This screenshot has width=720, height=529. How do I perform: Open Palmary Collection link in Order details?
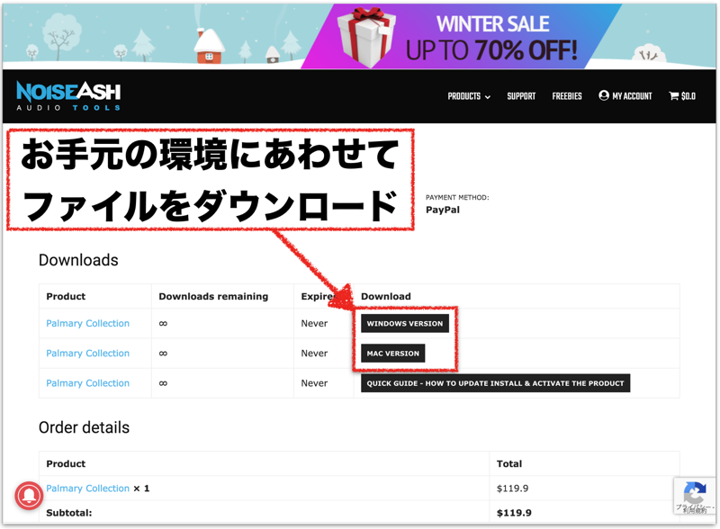(x=87, y=489)
